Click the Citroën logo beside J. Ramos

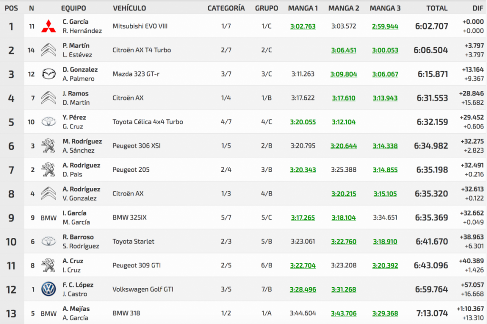pos(48,98)
